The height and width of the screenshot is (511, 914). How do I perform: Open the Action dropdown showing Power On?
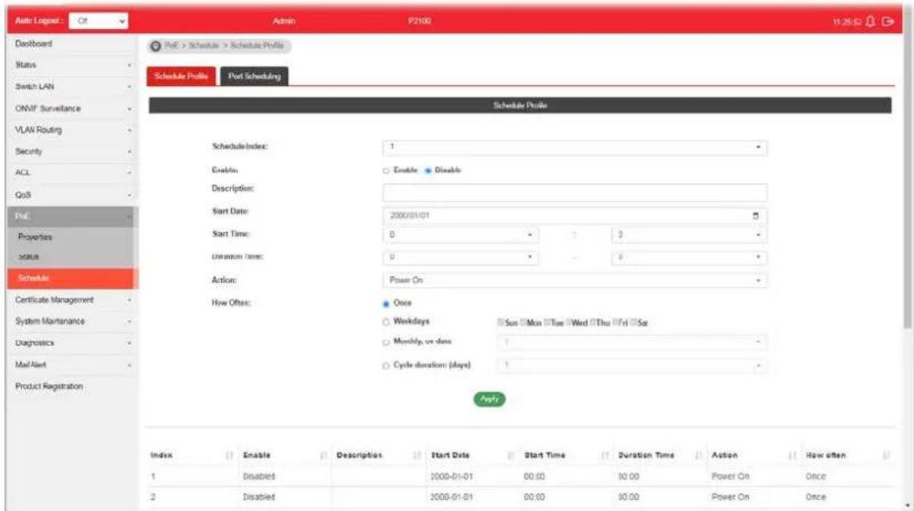click(575, 280)
